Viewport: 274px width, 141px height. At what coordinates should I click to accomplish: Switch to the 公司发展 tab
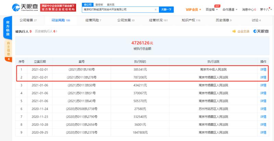click(x=126, y=20)
